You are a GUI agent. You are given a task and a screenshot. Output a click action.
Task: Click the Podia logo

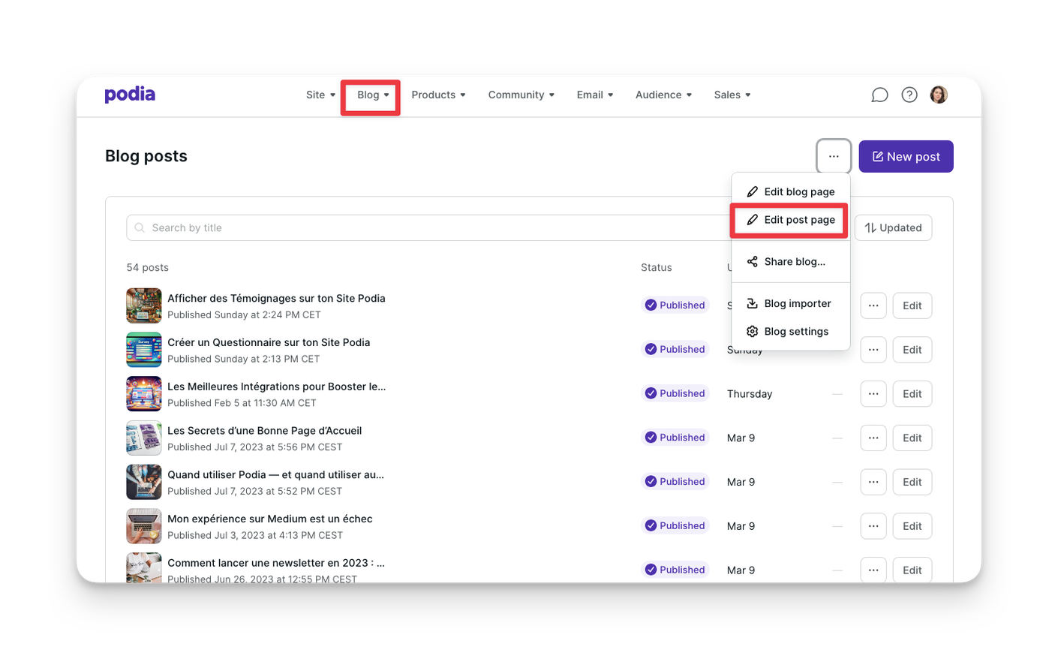click(130, 95)
